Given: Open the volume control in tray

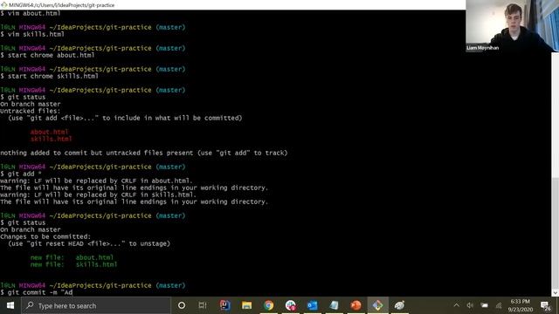Looking at the screenshot, I should coord(470,305).
